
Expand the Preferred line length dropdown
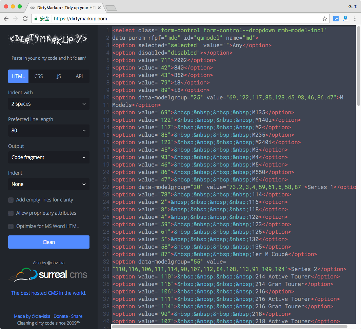click(x=48, y=131)
